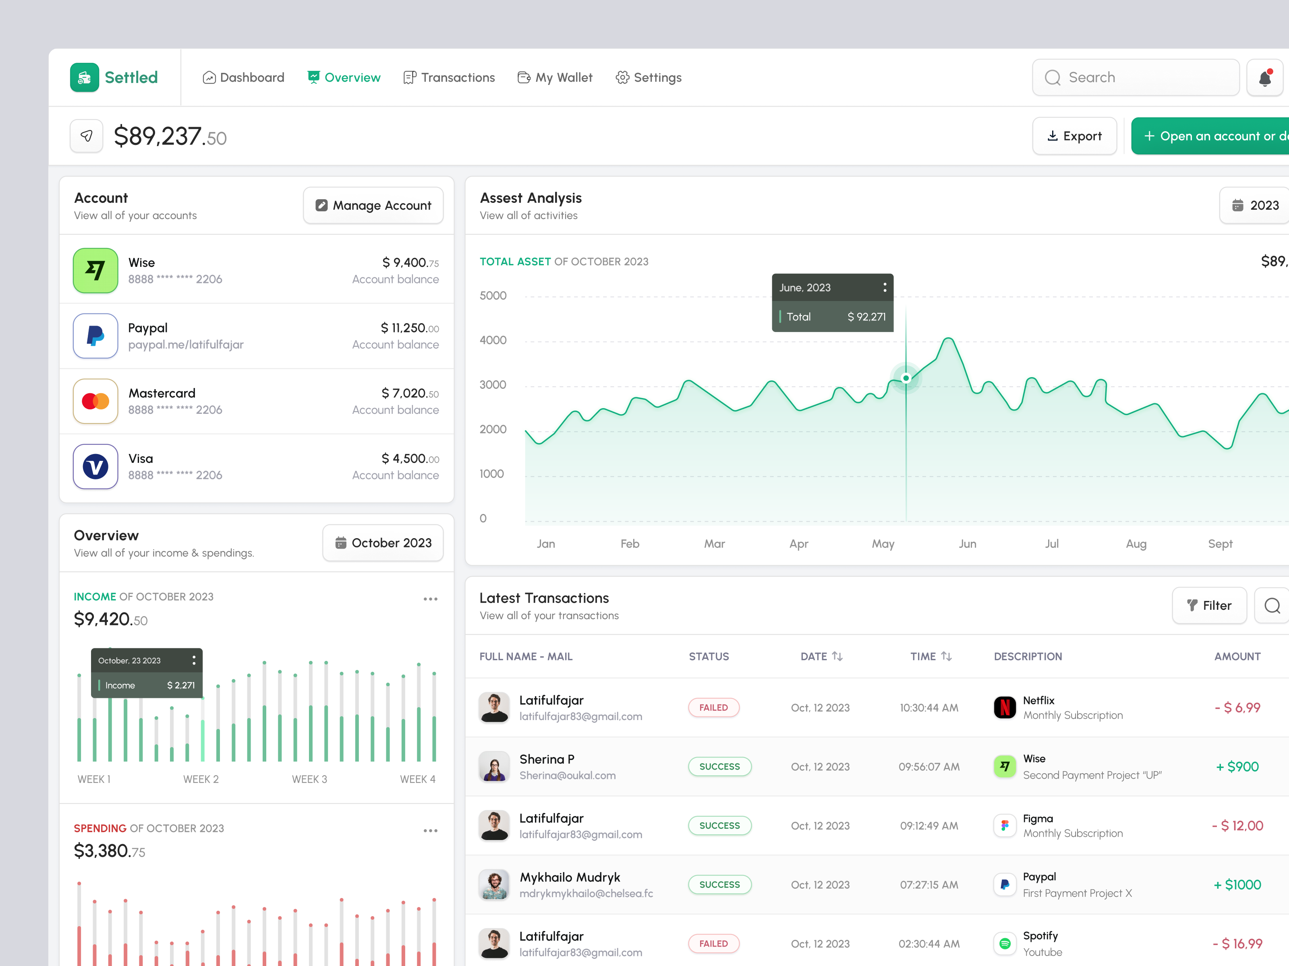Open the October 2023 date picker
The image size is (1289, 966).
[x=383, y=543]
